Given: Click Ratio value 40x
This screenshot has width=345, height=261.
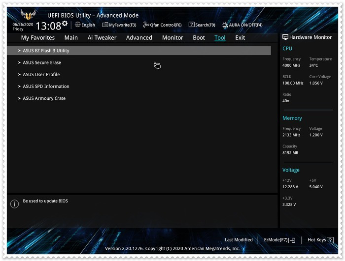Looking at the screenshot, I should [285, 101].
